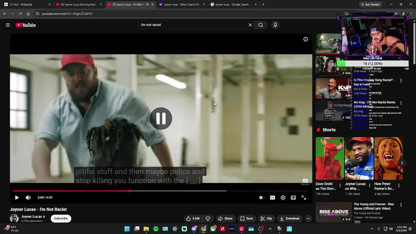Open AMD software from taskbar
This screenshot has width=416, height=234.
[x=222, y=229]
